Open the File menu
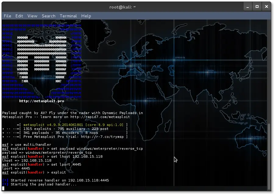This screenshot has height=194, width=274. coord(8,16)
